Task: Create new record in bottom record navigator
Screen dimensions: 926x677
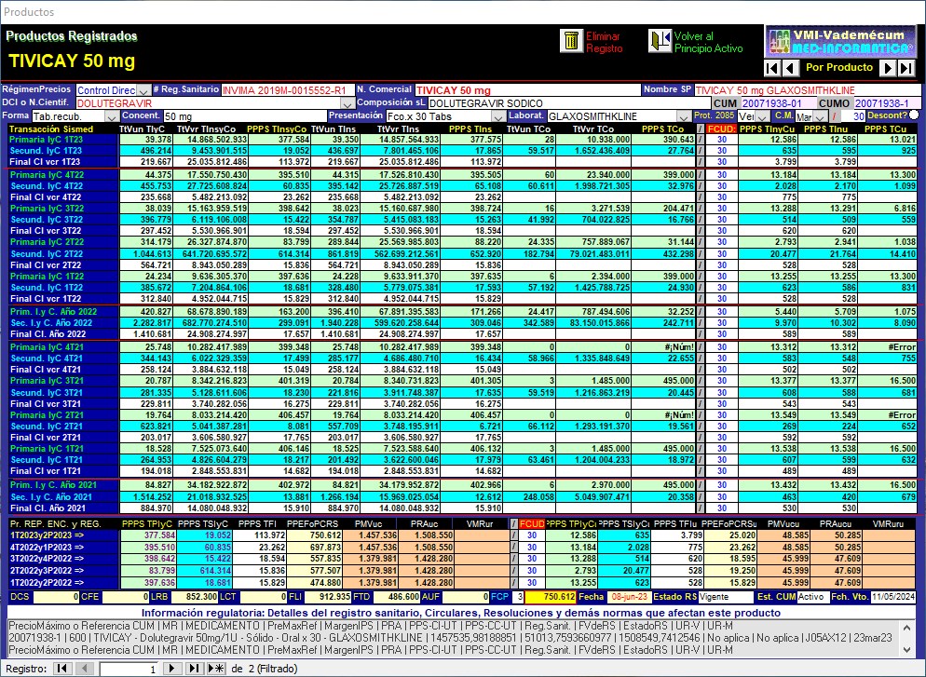Action: tap(216, 669)
